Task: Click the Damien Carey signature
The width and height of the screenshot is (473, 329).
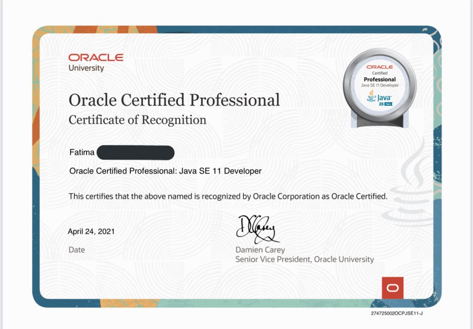Action: 258,230
